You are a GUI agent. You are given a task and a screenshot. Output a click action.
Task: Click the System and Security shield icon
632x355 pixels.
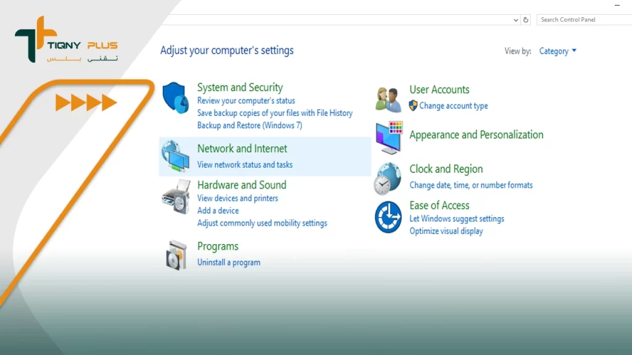pyautogui.click(x=175, y=98)
